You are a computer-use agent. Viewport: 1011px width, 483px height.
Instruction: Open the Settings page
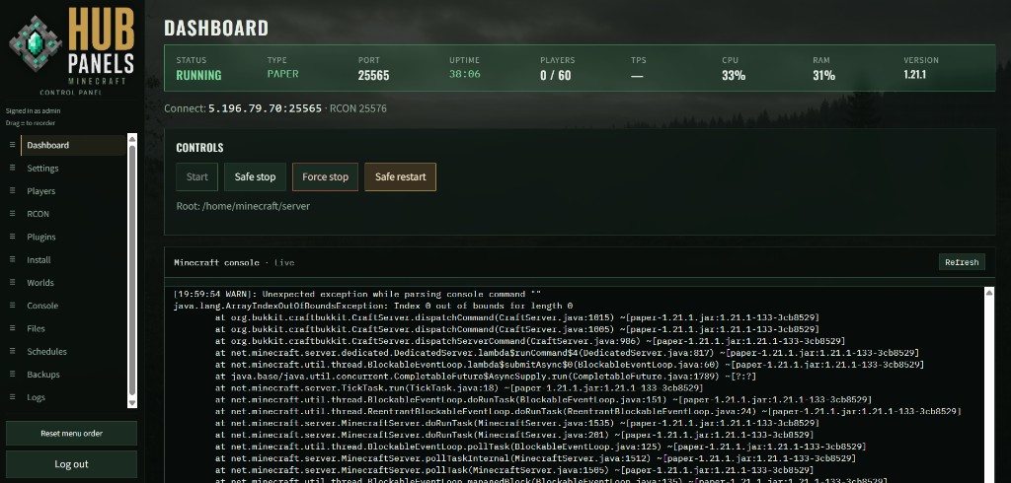(x=73, y=169)
